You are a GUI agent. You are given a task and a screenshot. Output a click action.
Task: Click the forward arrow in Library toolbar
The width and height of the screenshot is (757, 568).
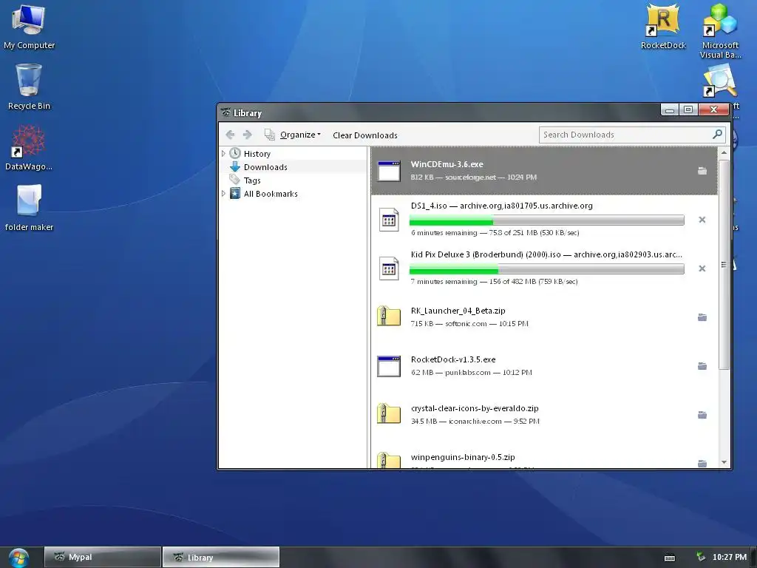click(247, 135)
